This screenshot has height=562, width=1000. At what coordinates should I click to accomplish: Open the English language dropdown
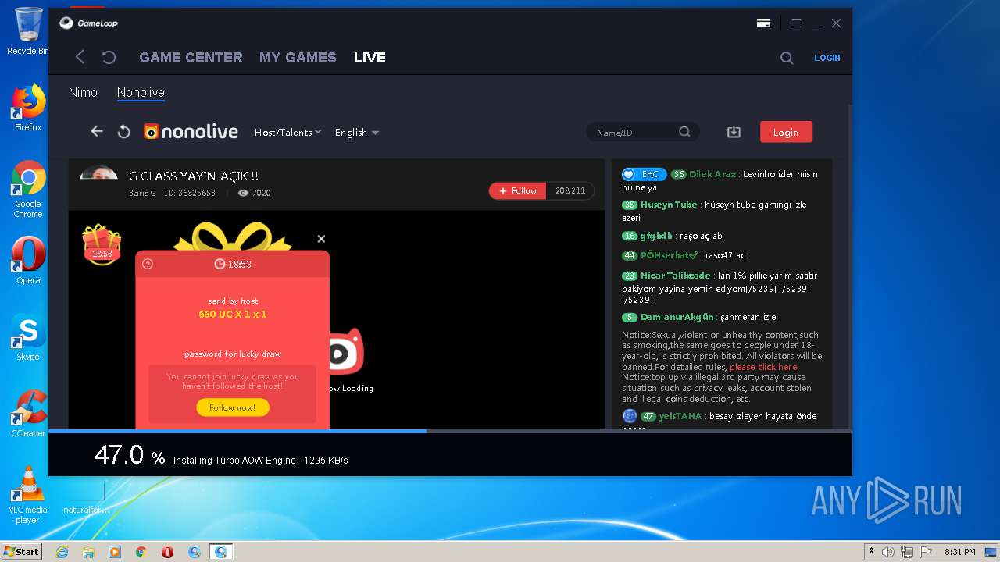(x=356, y=133)
